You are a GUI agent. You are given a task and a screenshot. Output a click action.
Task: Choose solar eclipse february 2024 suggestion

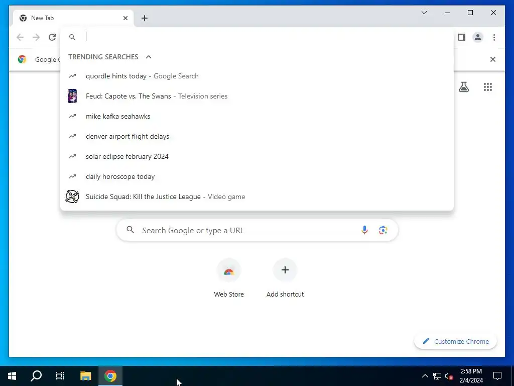[257, 156]
